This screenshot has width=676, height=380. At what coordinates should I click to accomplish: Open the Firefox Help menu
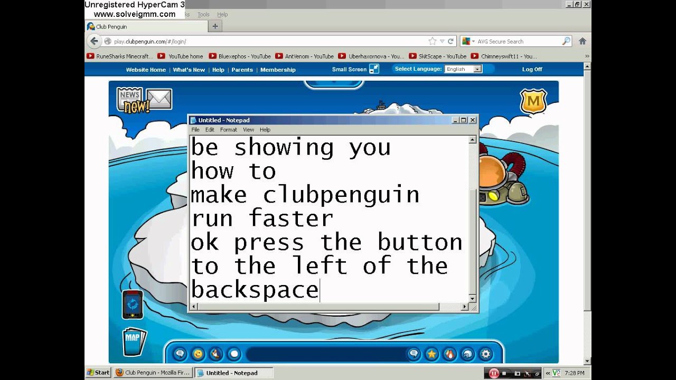click(x=222, y=15)
